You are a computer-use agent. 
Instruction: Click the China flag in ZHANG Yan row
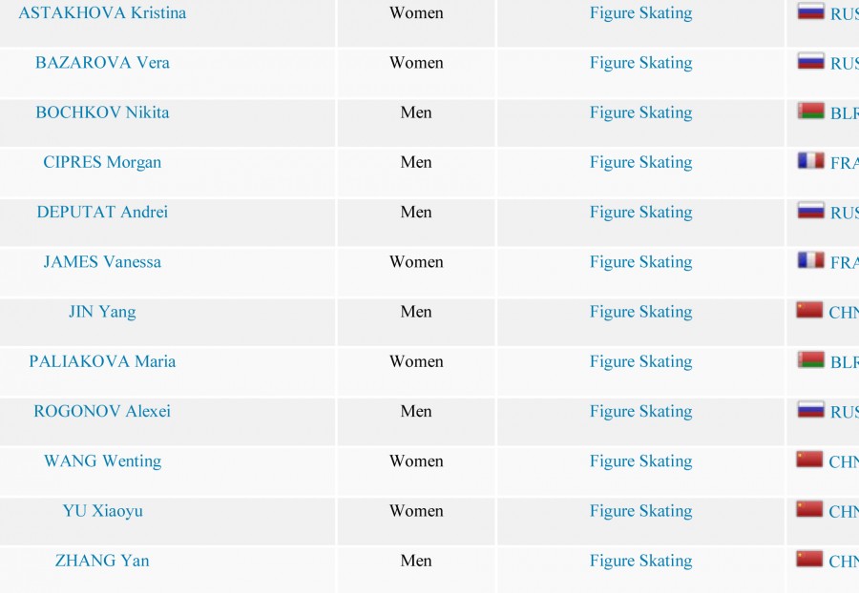pos(809,559)
